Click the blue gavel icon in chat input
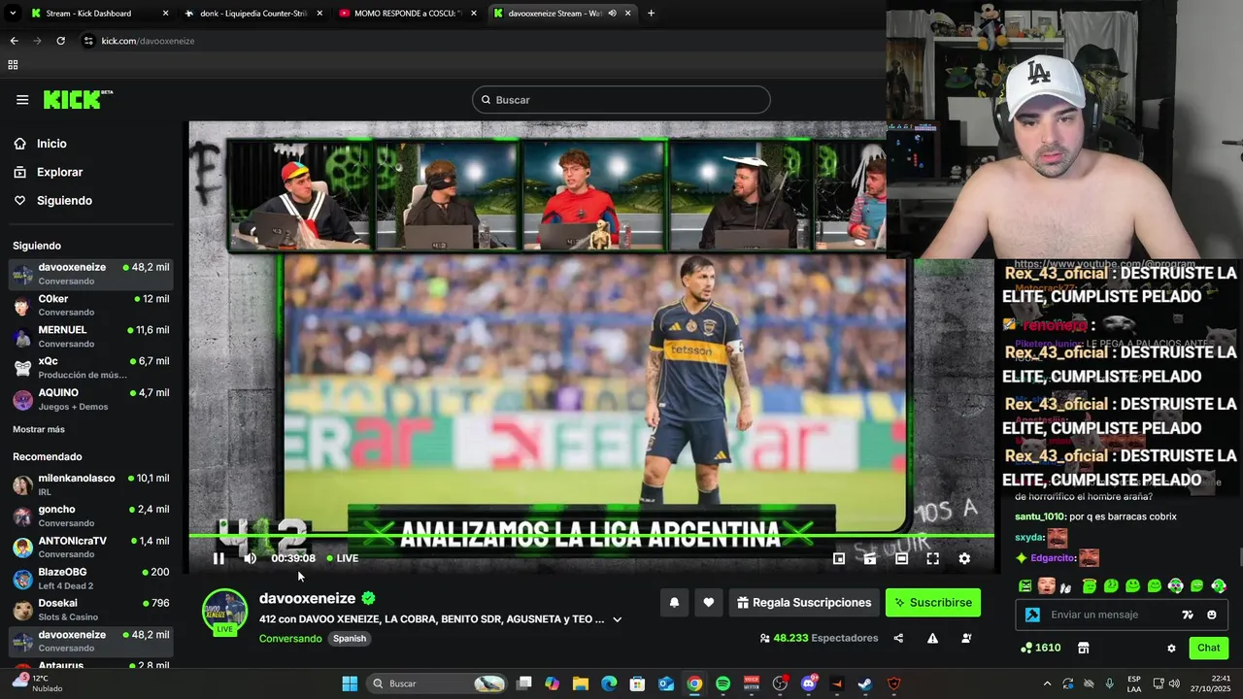The height and width of the screenshot is (699, 1243). coord(1032,615)
